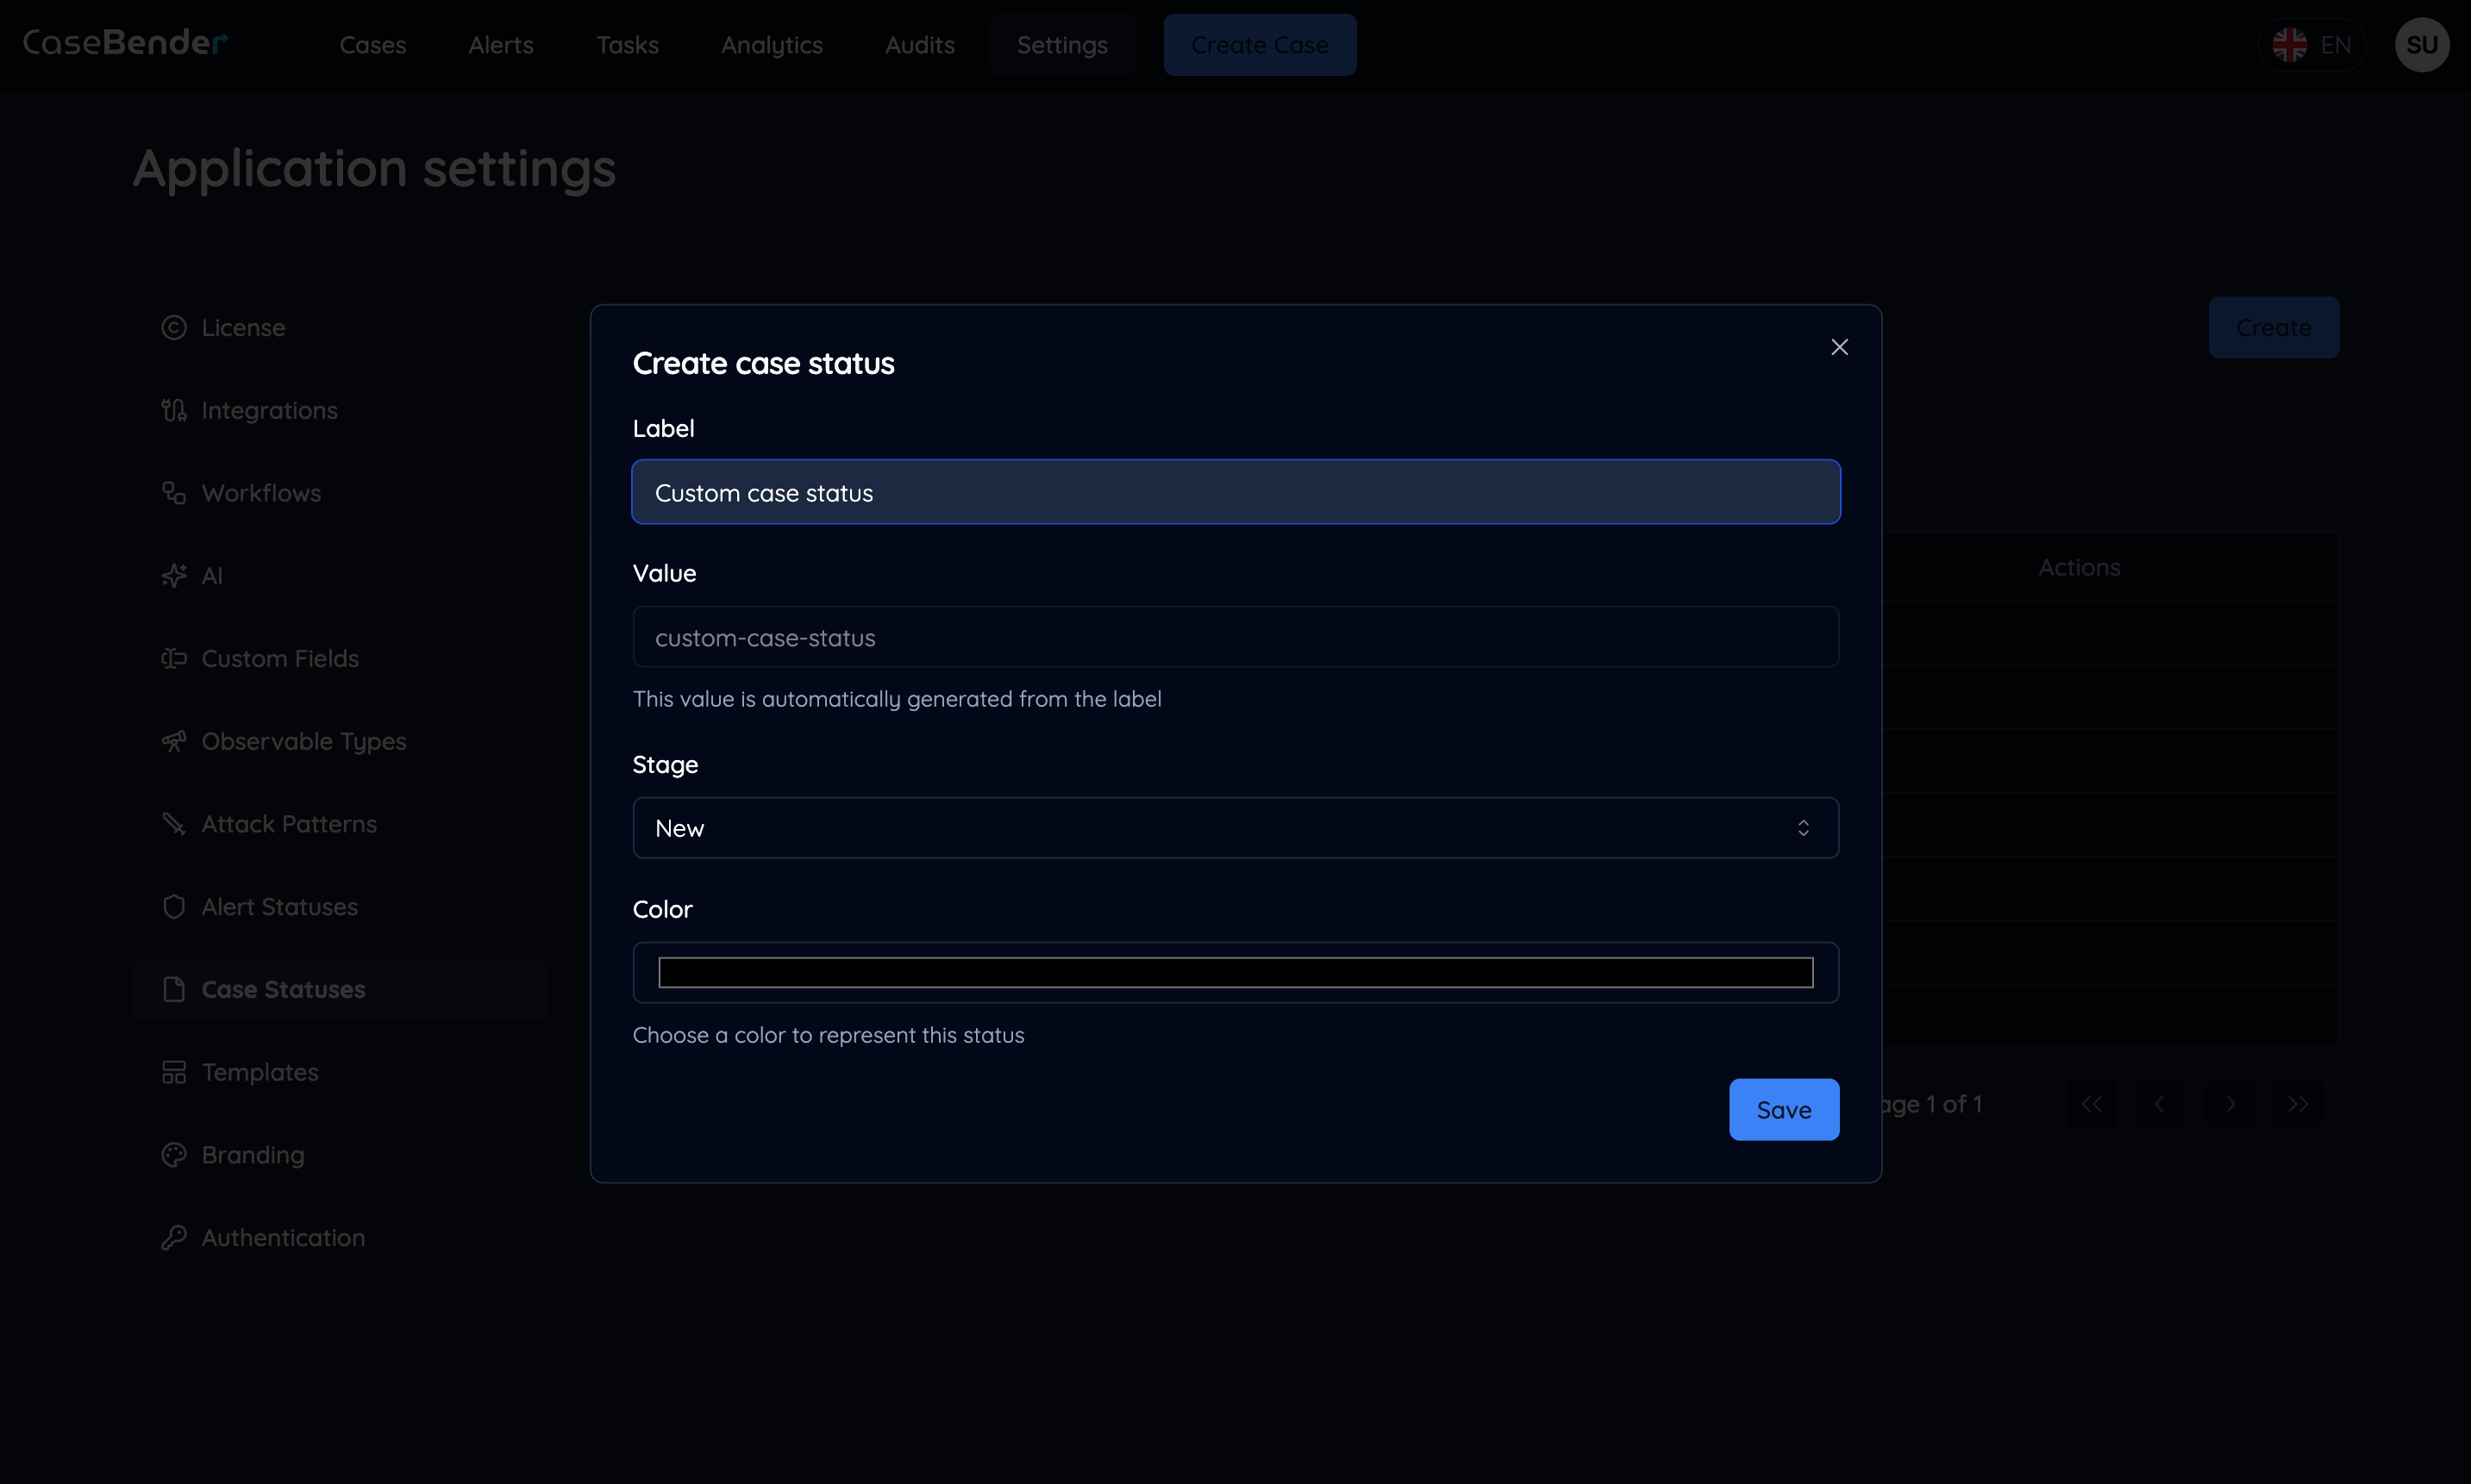2471x1484 pixels.
Task: Click the Workflows sidebar icon
Action: click(174, 492)
